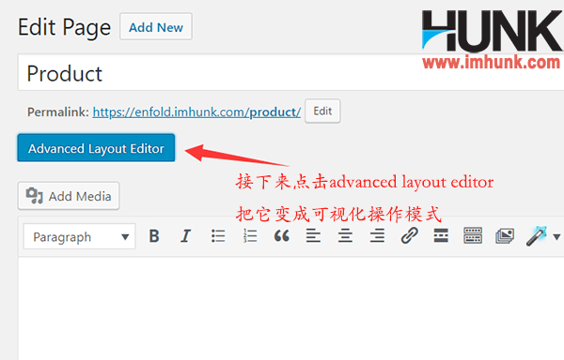The height and width of the screenshot is (360, 564).
Task: Click the Product title field
Action: (x=290, y=72)
